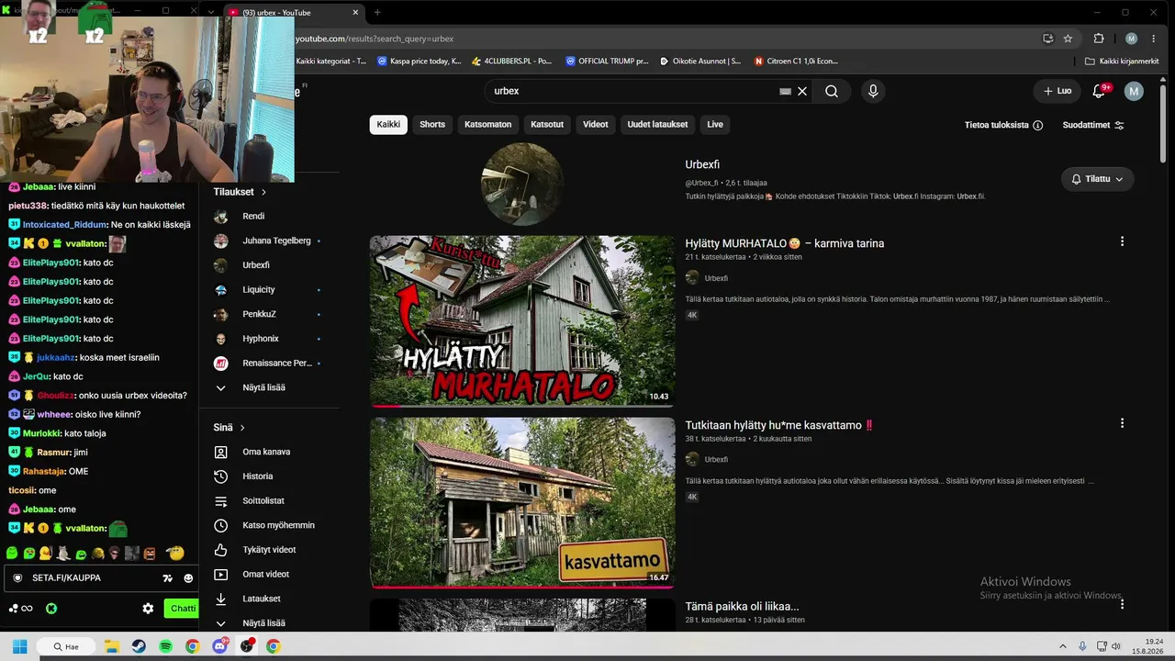Open the Hylätty MURHATALO video title
The image size is (1175, 661).
785,243
